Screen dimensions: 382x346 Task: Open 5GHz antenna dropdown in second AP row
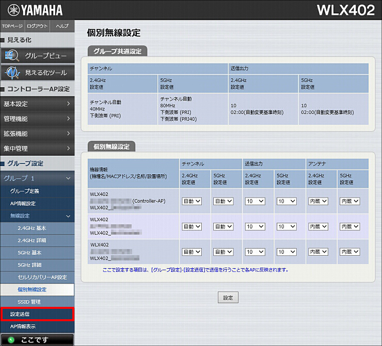pyautogui.click(x=350, y=226)
